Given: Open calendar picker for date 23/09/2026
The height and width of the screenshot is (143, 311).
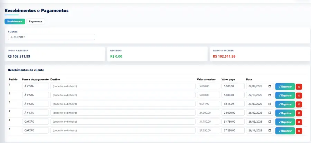Looking at the screenshot, I should point(270,104).
